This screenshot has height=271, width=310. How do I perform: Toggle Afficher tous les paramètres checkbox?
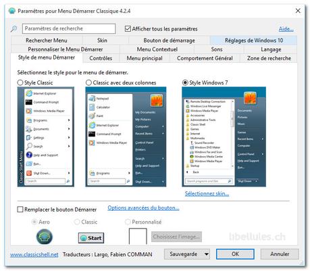click(128, 29)
